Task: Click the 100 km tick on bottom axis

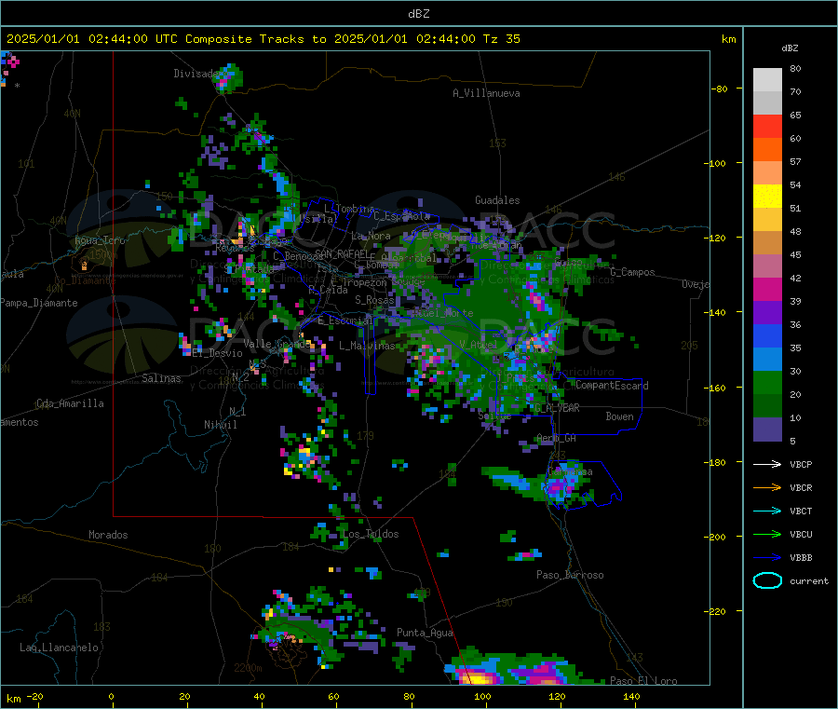Action: [x=482, y=697]
